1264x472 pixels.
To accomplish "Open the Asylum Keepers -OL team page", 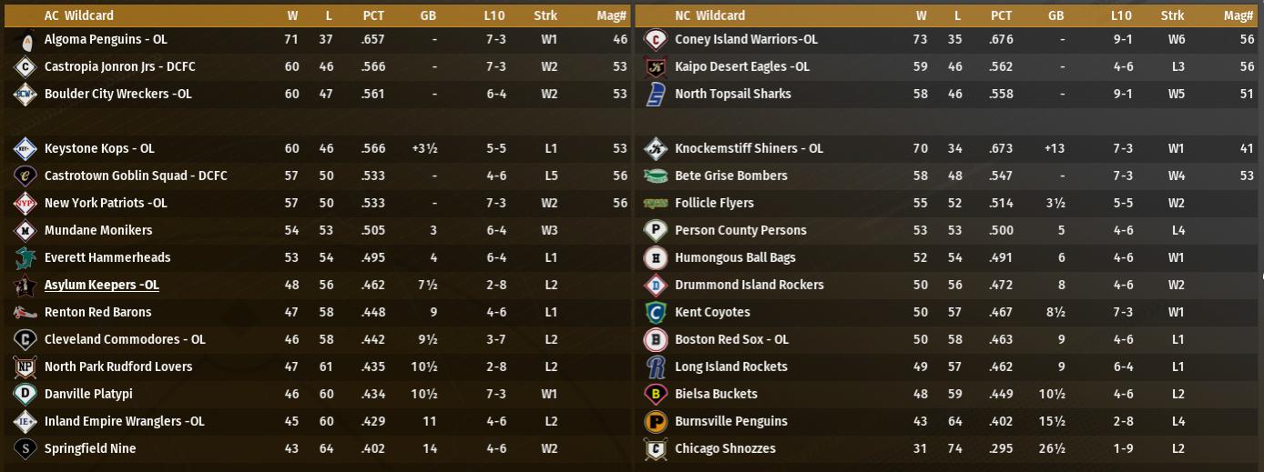I will pyautogui.click(x=102, y=286).
